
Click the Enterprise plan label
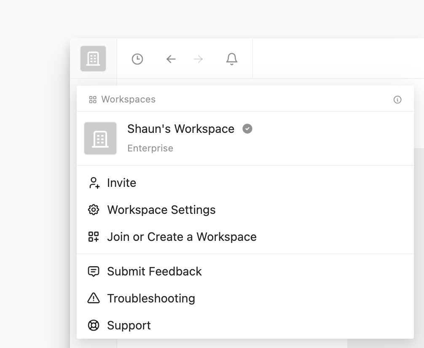150,148
